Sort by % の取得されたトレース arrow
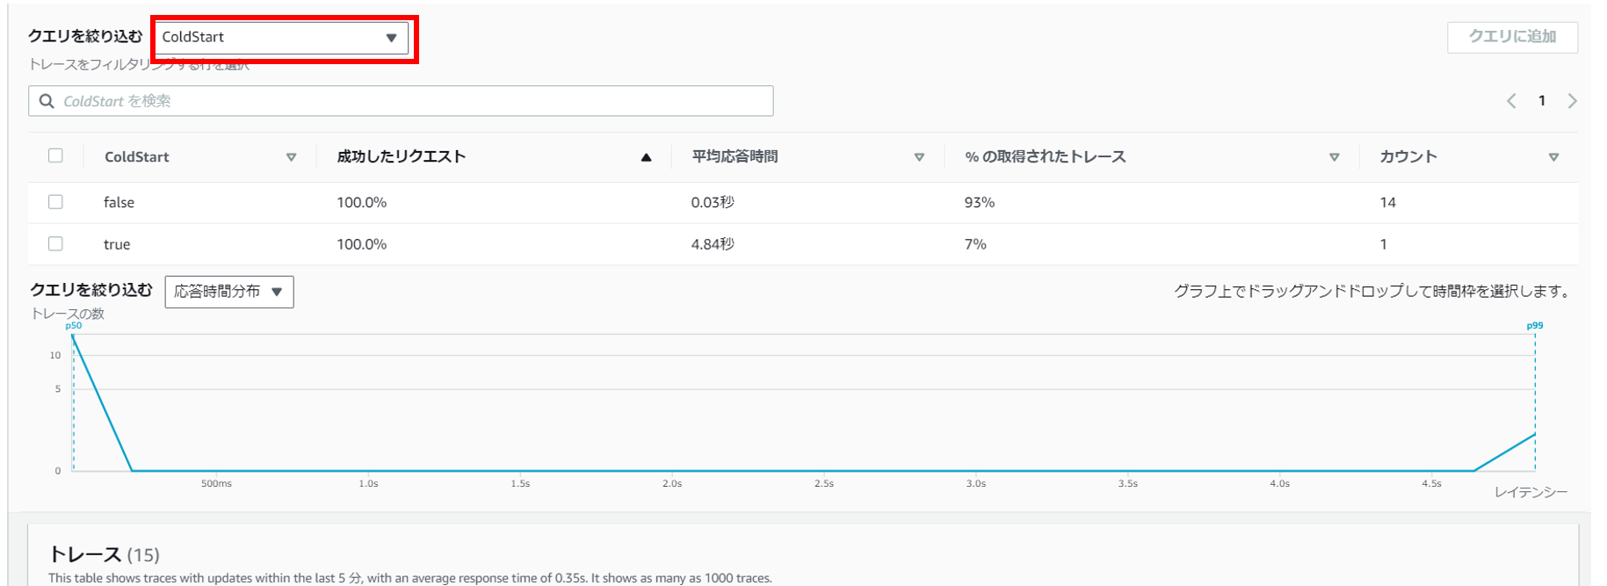The height and width of the screenshot is (586, 1607). point(1334,157)
